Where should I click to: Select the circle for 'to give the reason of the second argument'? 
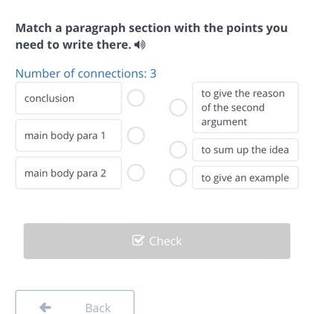[x=178, y=108]
